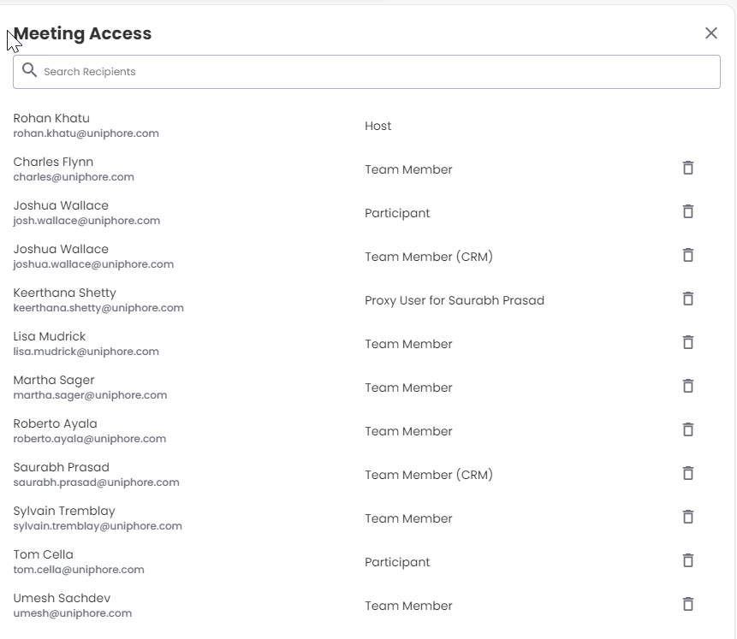The height and width of the screenshot is (639, 737).
Task: Click Saurabh Prasad's Team Member (CRM) role
Action: point(429,475)
